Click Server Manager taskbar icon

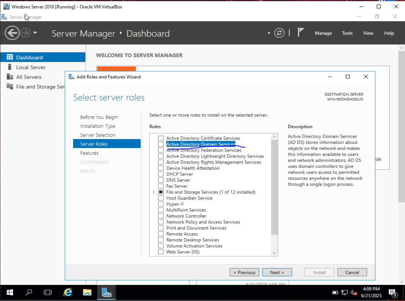[x=106, y=293]
